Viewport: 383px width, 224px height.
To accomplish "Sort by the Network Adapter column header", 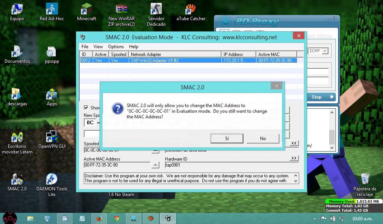I will pos(175,55).
